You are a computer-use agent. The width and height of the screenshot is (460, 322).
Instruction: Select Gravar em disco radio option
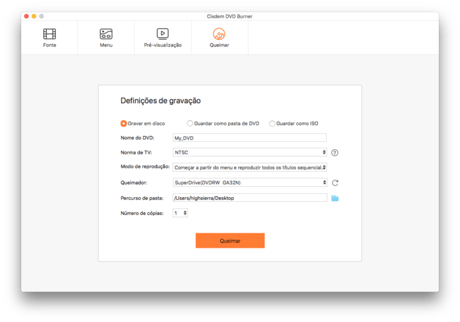coord(124,123)
